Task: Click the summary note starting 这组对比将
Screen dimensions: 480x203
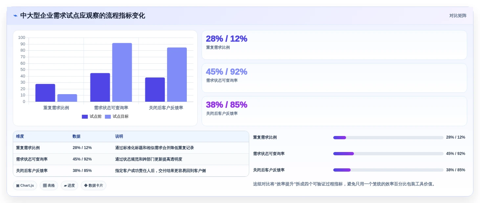Action: coord(345,184)
